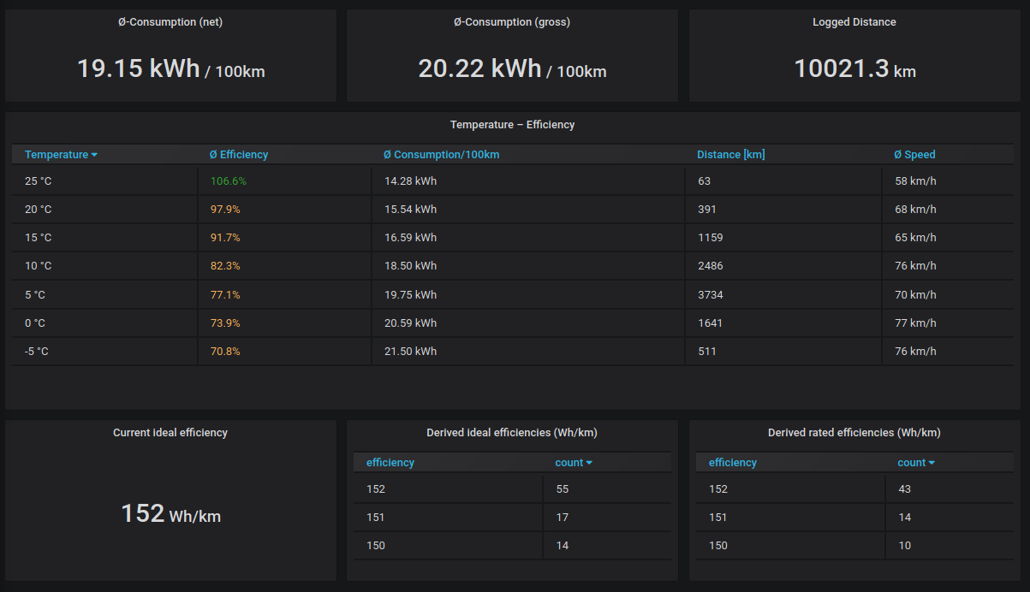The height and width of the screenshot is (592, 1030).
Task: Open the Logged Distance panel title menu
Action: coord(854,22)
